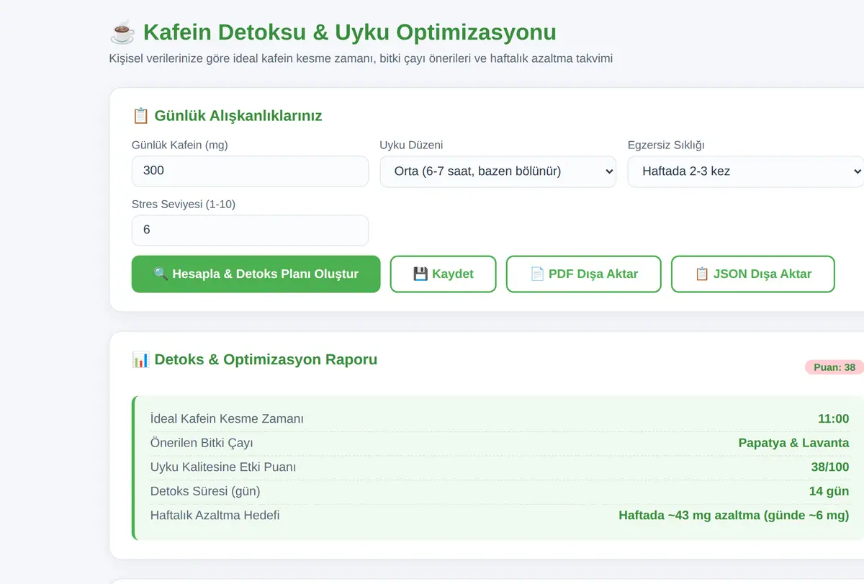Click the Uyku Kalitesine Etki Puanı label
The image size is (864, 584).
(x=223, y=467)
